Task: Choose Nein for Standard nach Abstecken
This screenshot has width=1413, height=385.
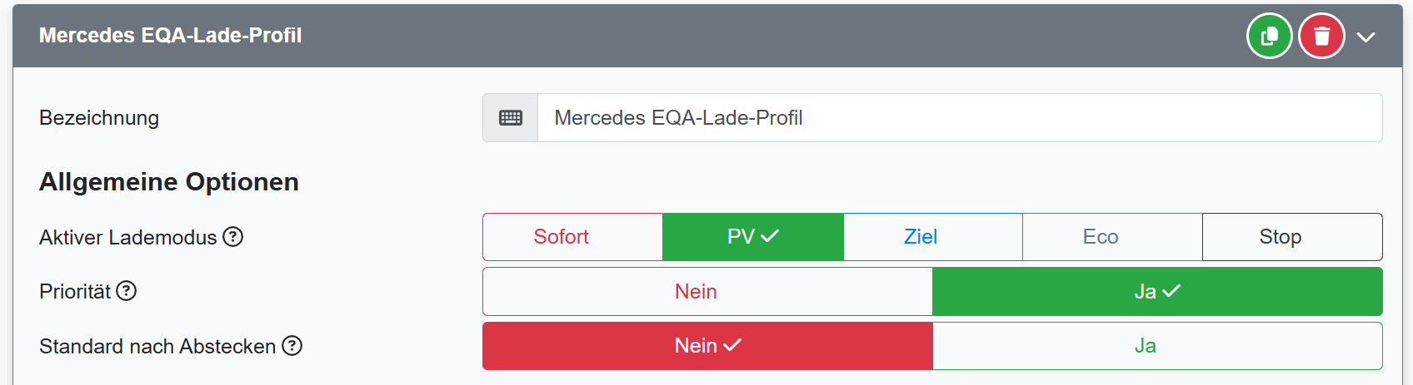Action: (x=707, y=346)
